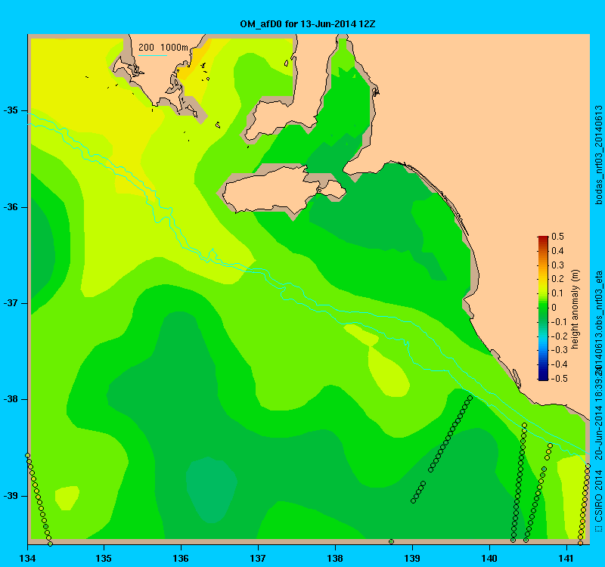Click colorbar tick label "-0.4"

click(558, 364)
